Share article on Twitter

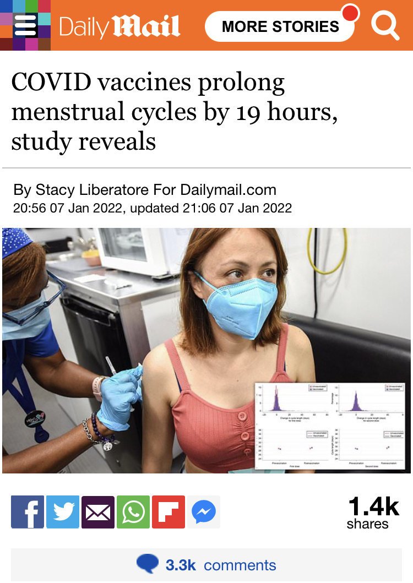(x=63, y=512)
